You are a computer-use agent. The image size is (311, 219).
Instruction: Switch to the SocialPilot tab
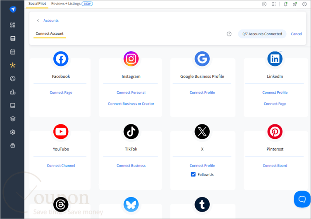(x=37, y=4)
